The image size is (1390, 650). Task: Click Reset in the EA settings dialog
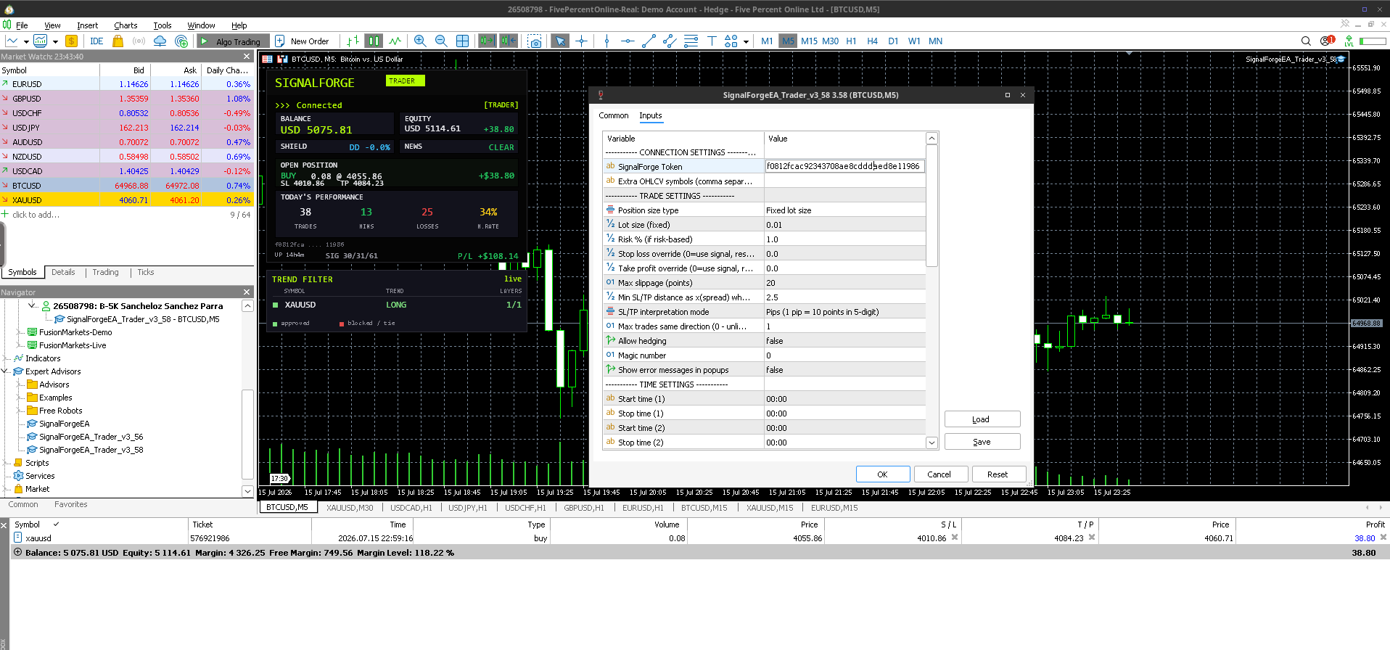pyautogui.click(x=998, y=474)
